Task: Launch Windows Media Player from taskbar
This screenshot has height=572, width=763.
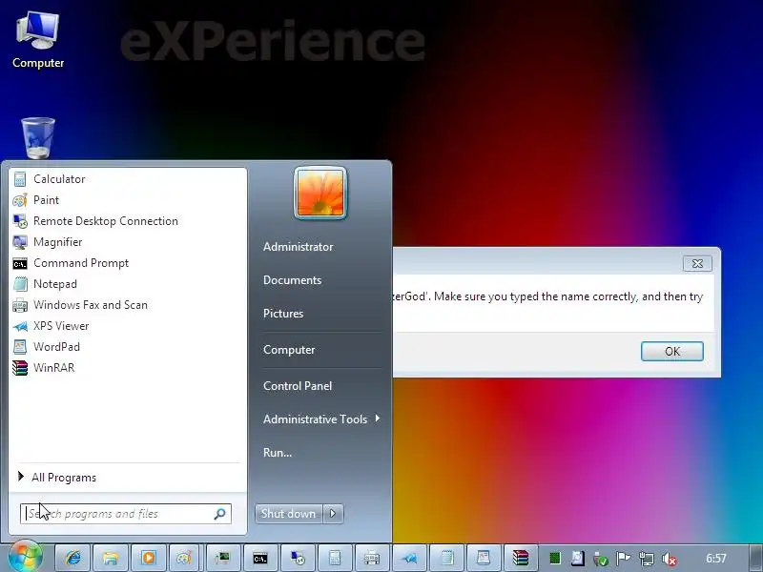Action: point(149,558)
